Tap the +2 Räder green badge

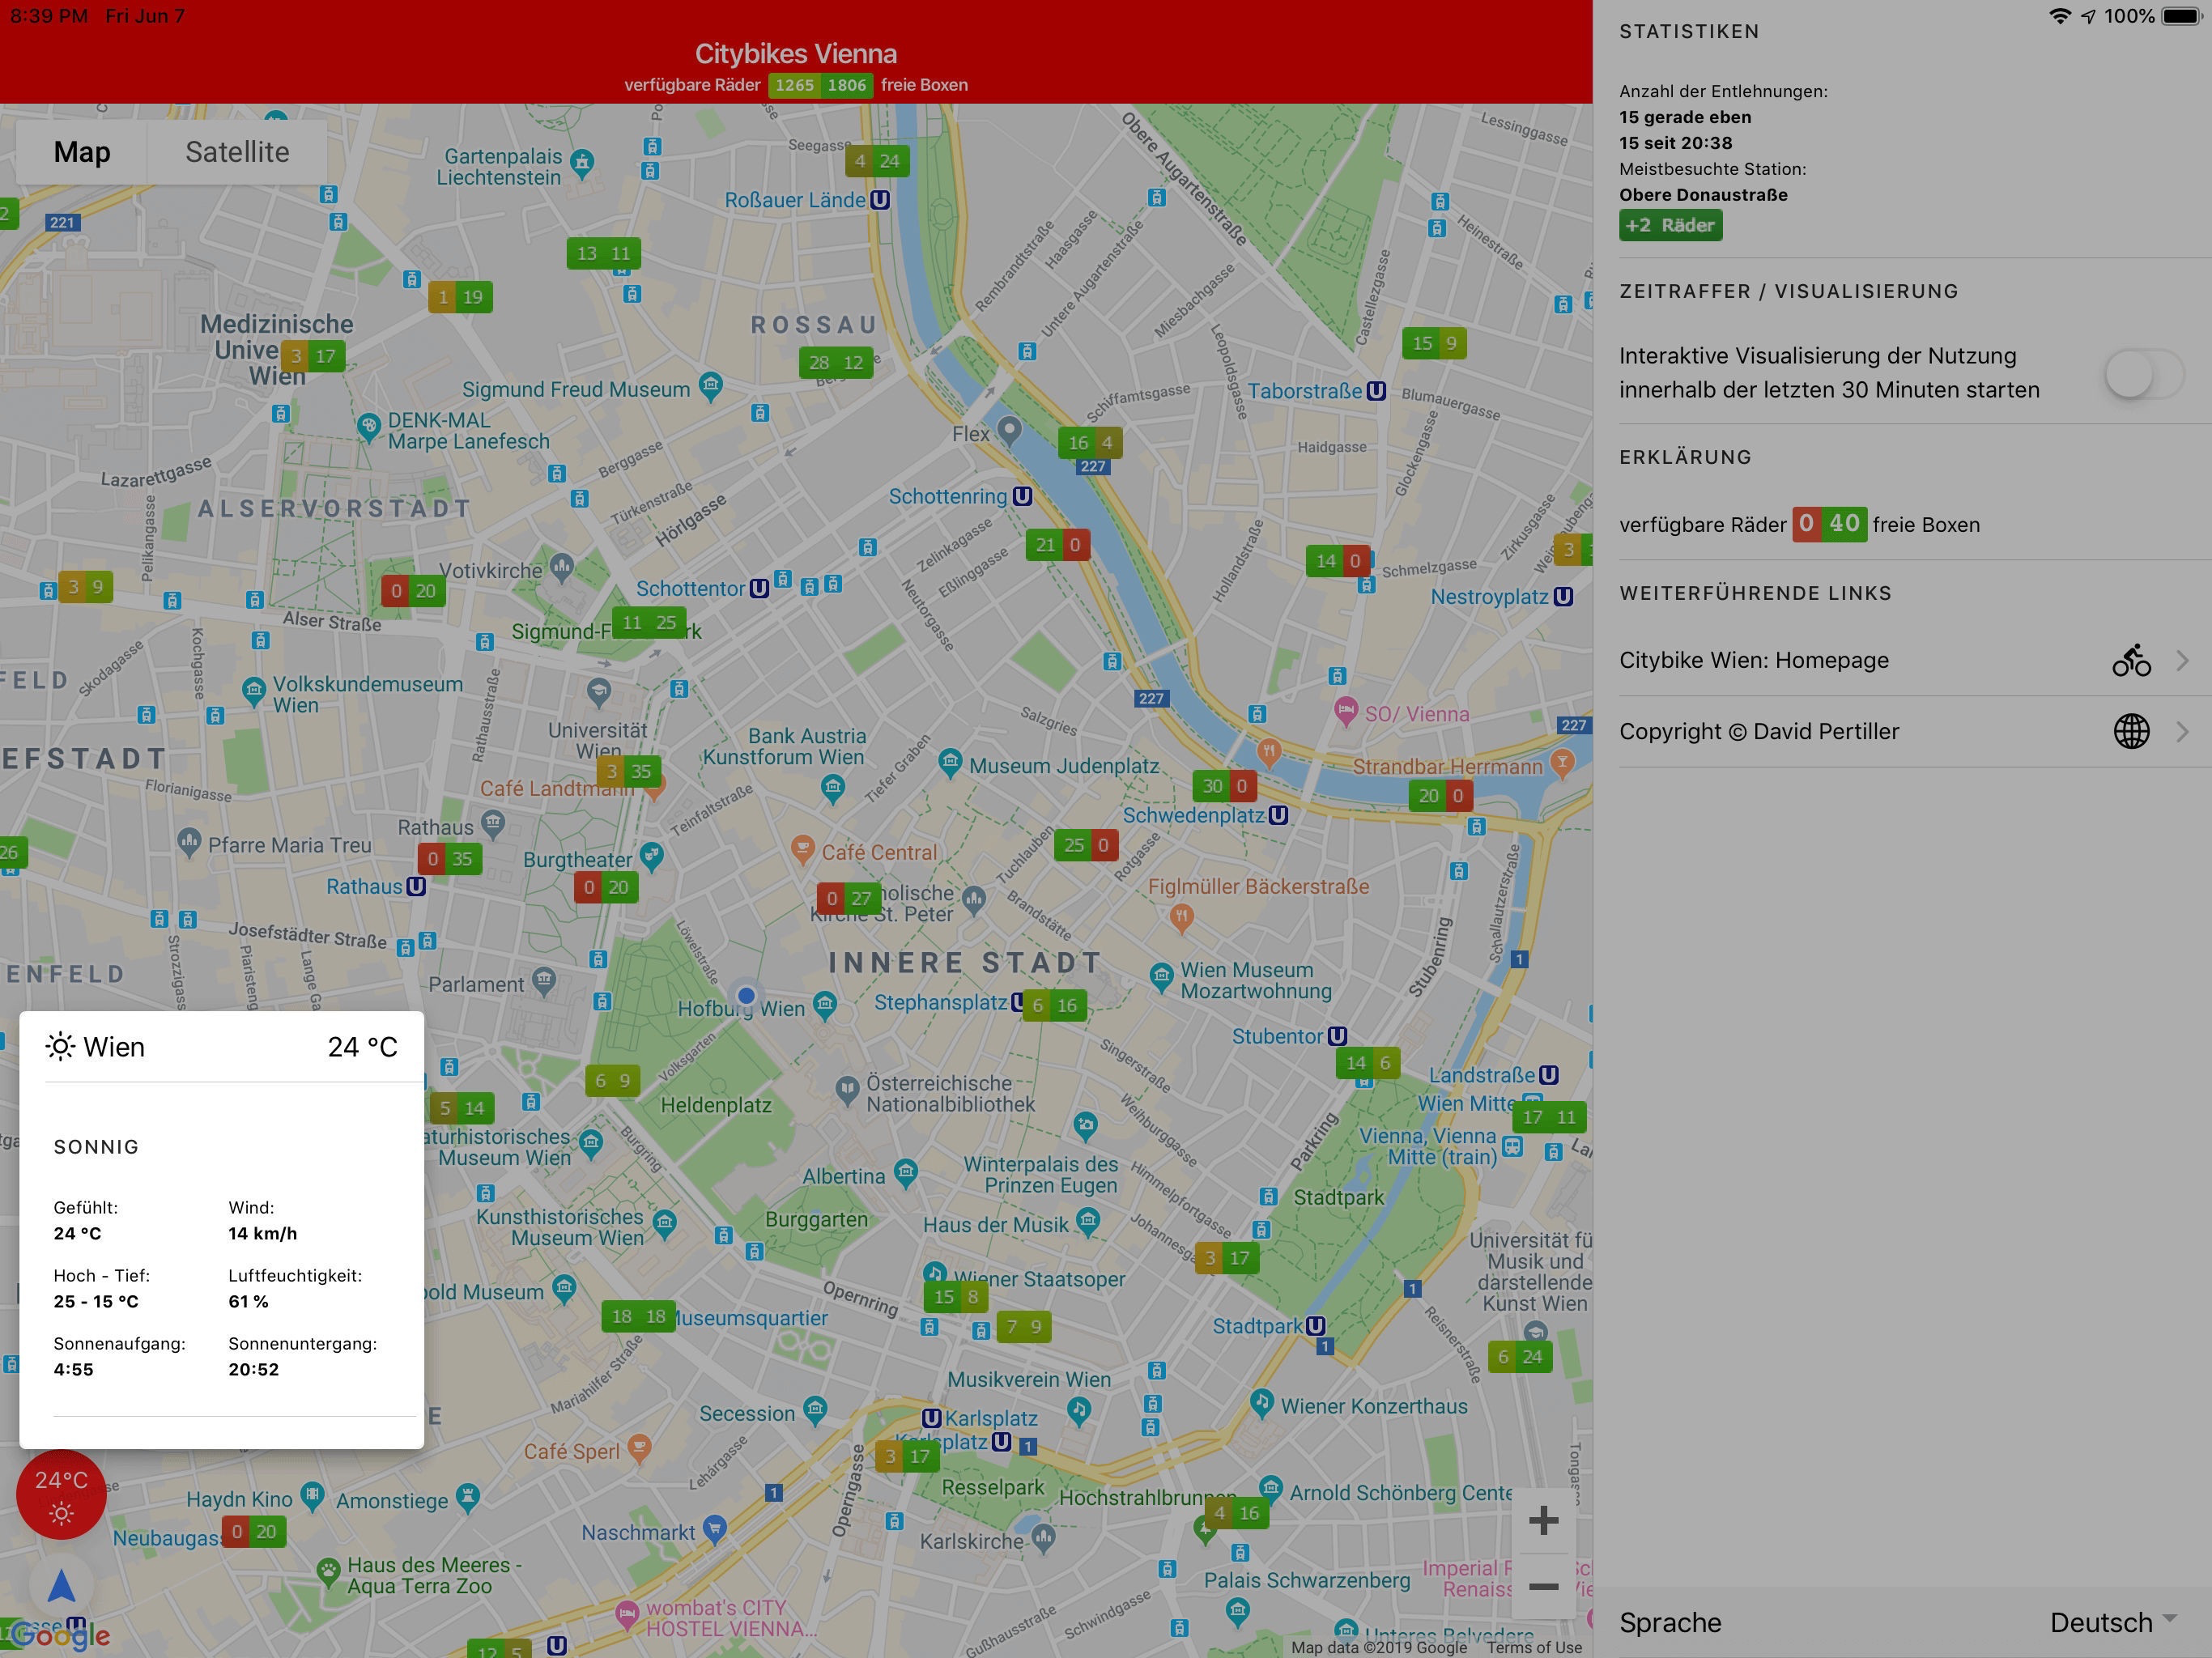[x=1670, y=225]
